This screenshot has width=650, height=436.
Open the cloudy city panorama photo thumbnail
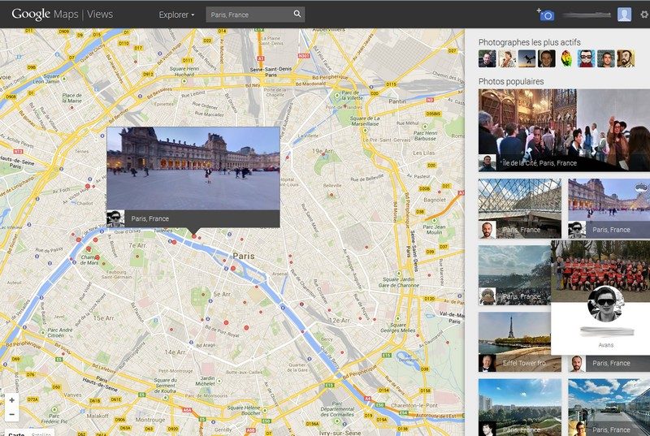tap(514, 275)
